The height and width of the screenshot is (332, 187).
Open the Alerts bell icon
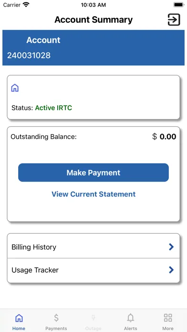pyautogui.click(x=131, y=318)
